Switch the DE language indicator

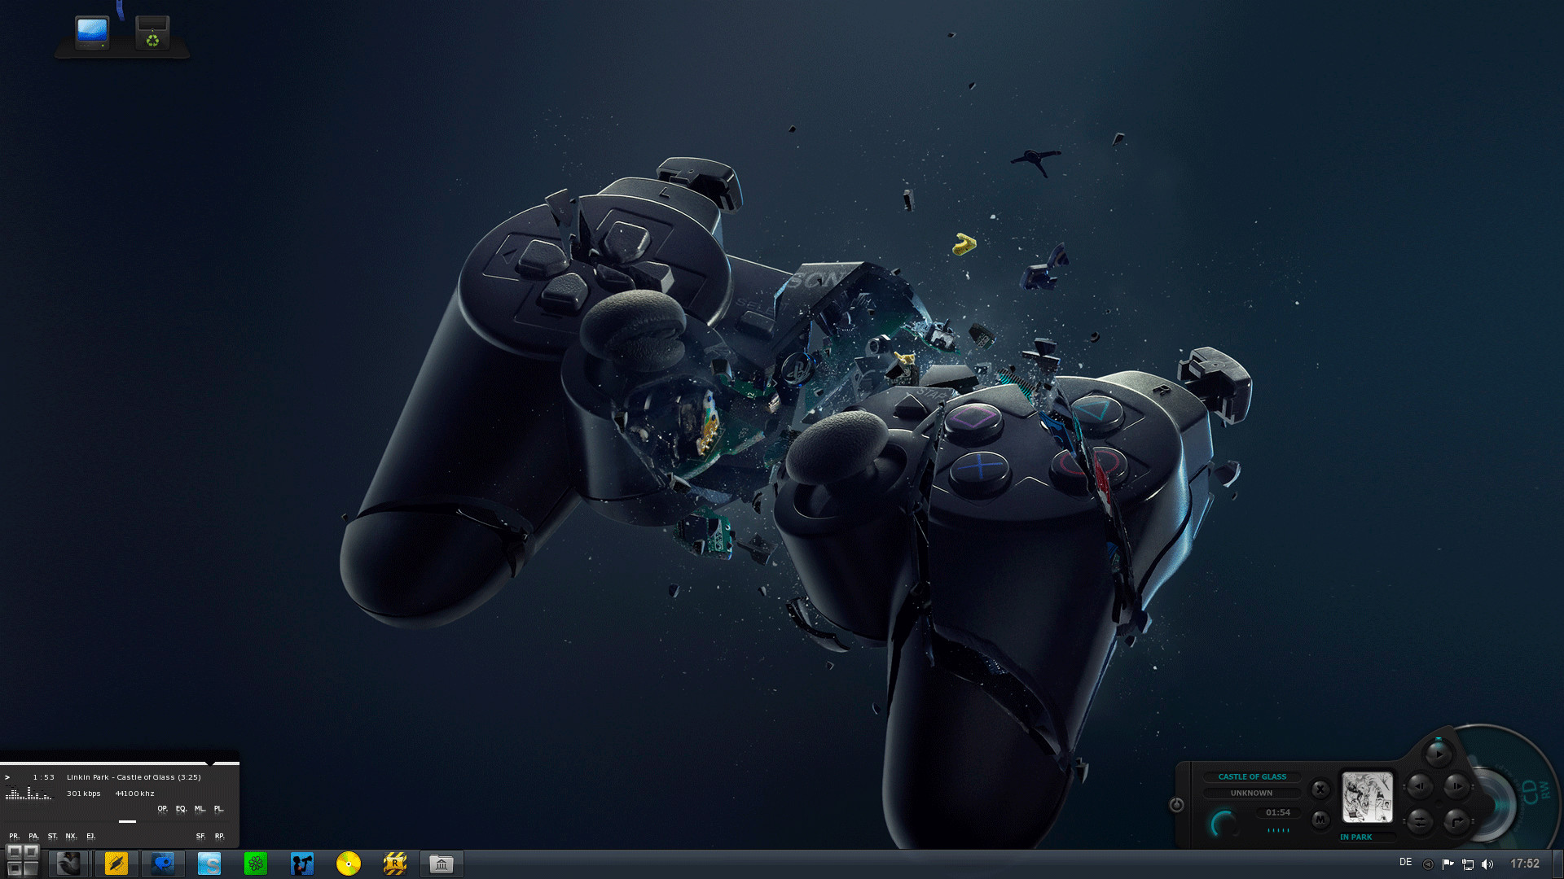pos(1405,862)
